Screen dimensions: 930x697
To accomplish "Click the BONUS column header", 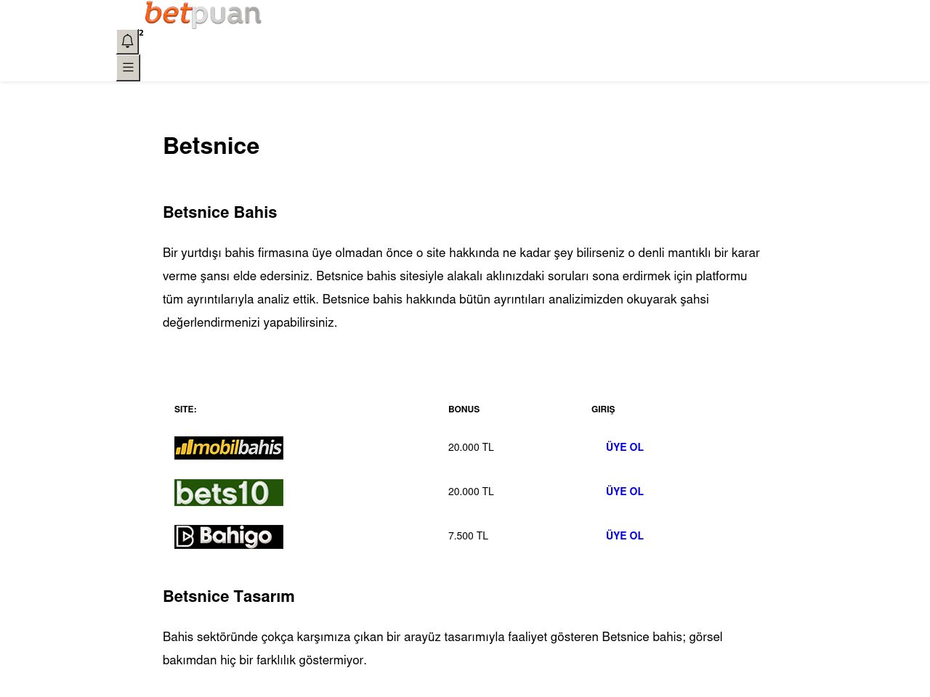I will coord(464,409).
